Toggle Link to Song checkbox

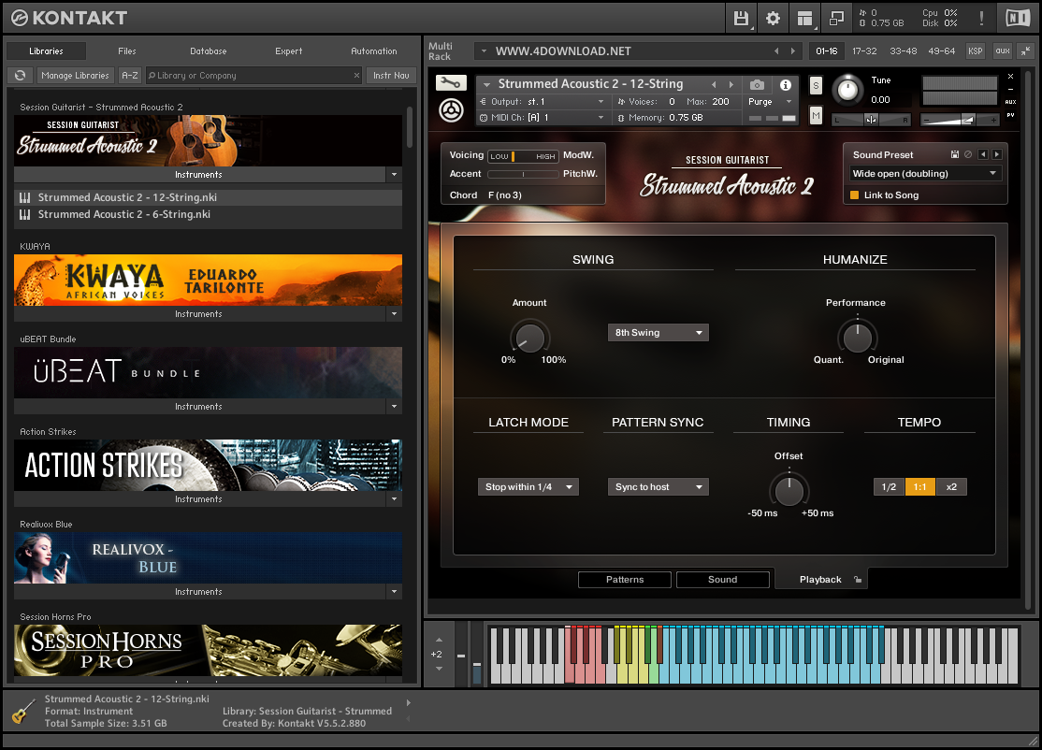click(855, 195)
